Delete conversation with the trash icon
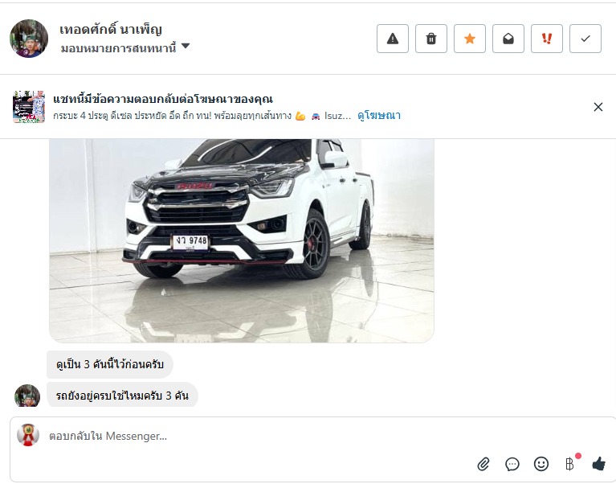Viewport: 616px width, 484px height. (x=431, y=39)
